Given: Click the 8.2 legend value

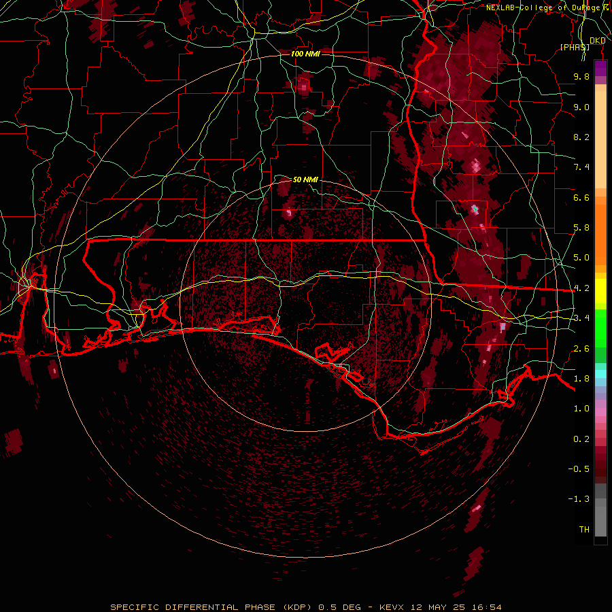Looking at the screenshot, I should pos(581,137).
